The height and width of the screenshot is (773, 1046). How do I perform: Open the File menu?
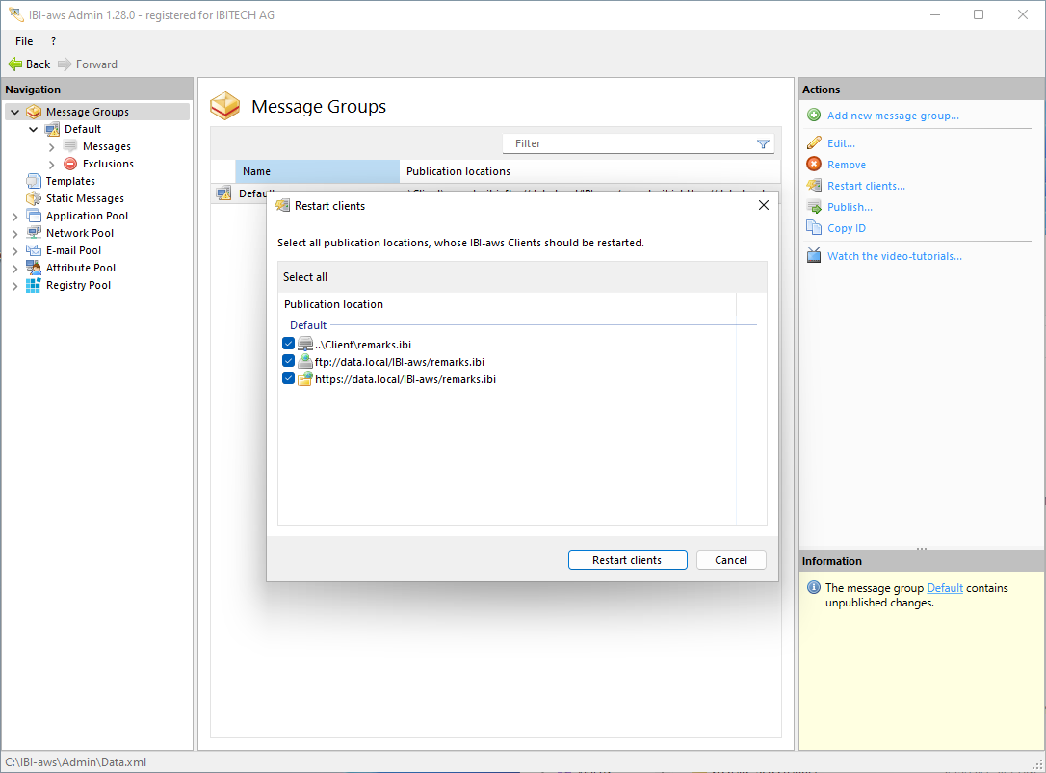24,41
